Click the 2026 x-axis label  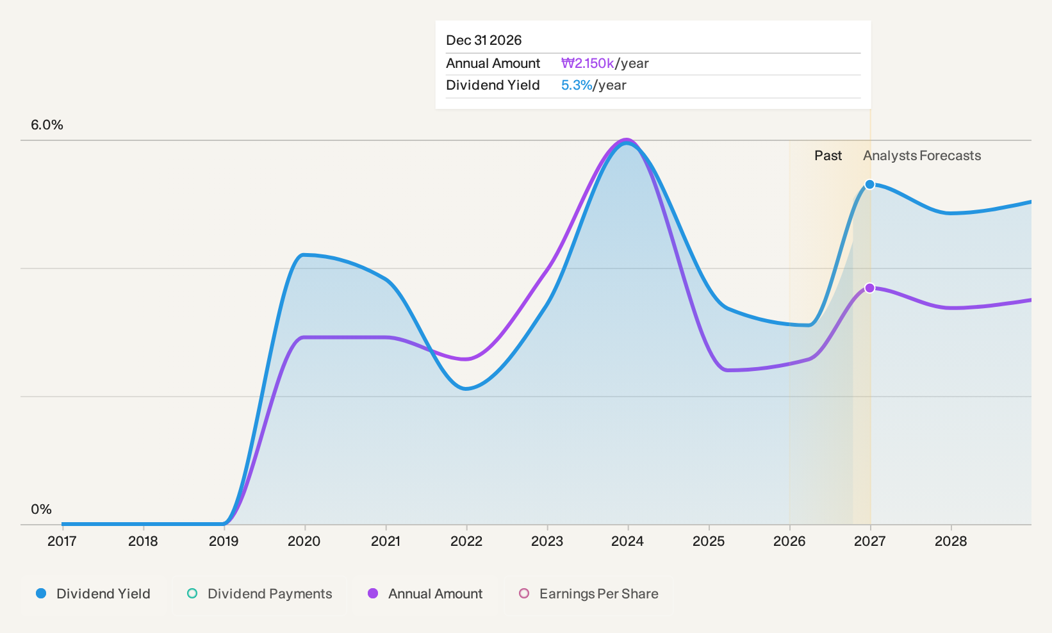tap(789, 541)
